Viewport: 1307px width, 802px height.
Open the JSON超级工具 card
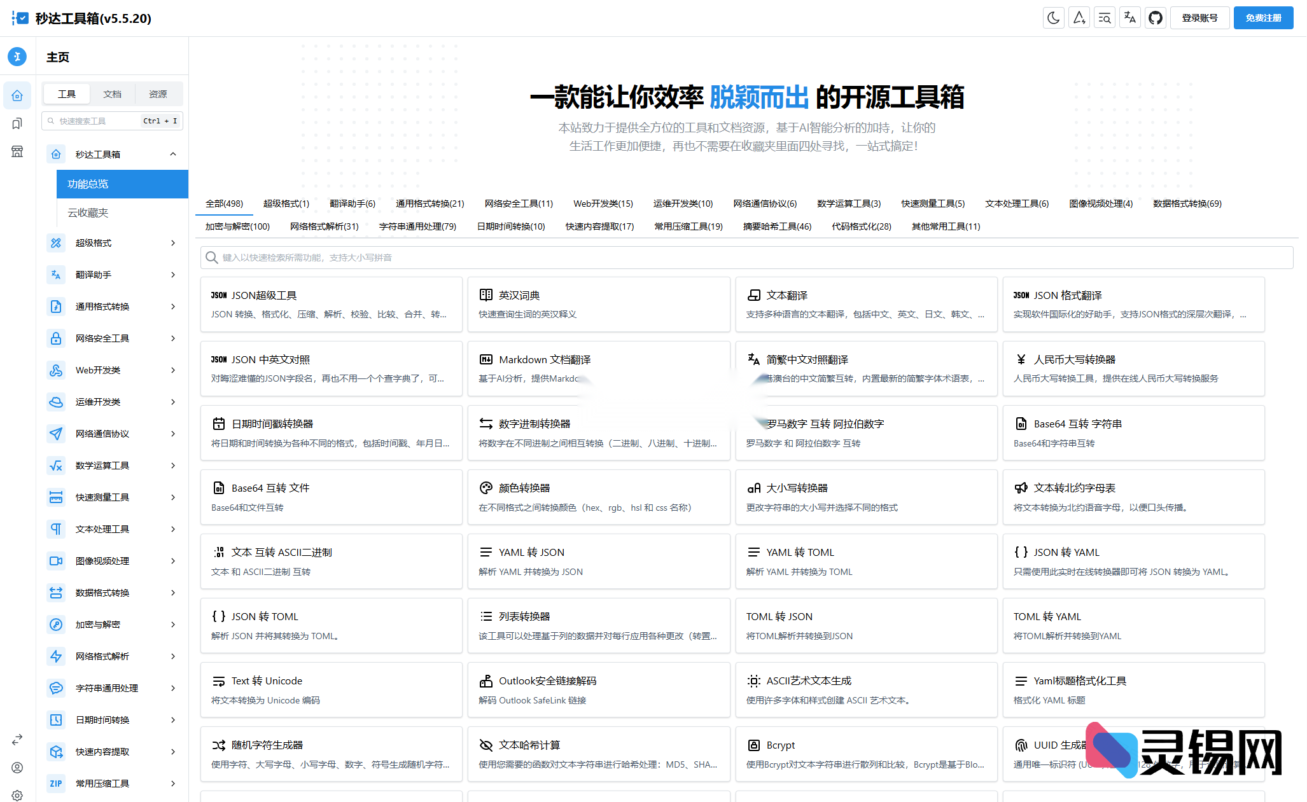[x=331, y=304]
